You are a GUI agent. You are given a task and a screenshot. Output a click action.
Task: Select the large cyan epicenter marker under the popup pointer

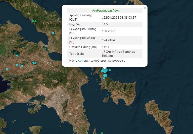coord(105,70)
